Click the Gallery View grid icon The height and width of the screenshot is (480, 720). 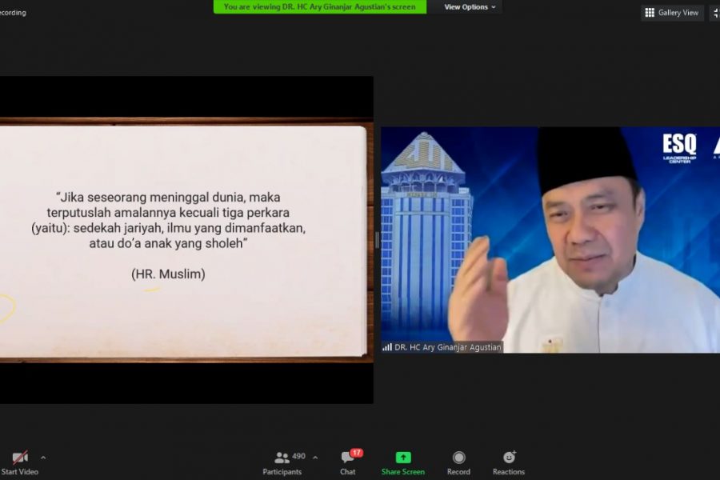650,13
